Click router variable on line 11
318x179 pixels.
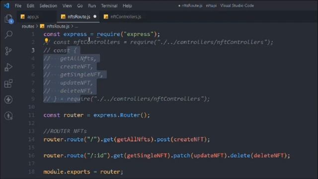click(74, 115)
